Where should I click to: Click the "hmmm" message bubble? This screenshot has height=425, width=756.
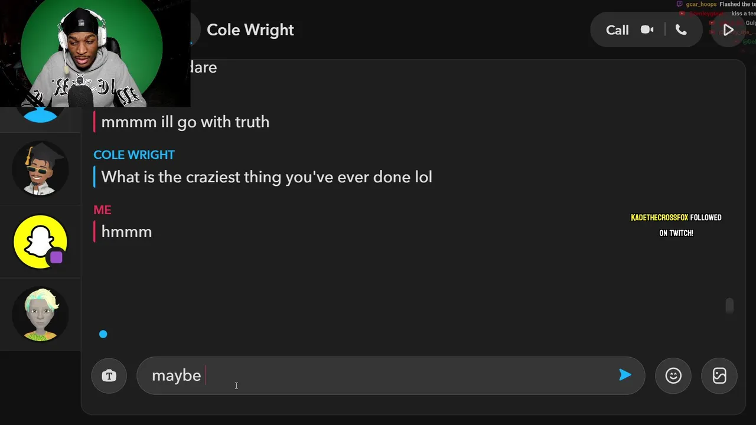[126, 232]
